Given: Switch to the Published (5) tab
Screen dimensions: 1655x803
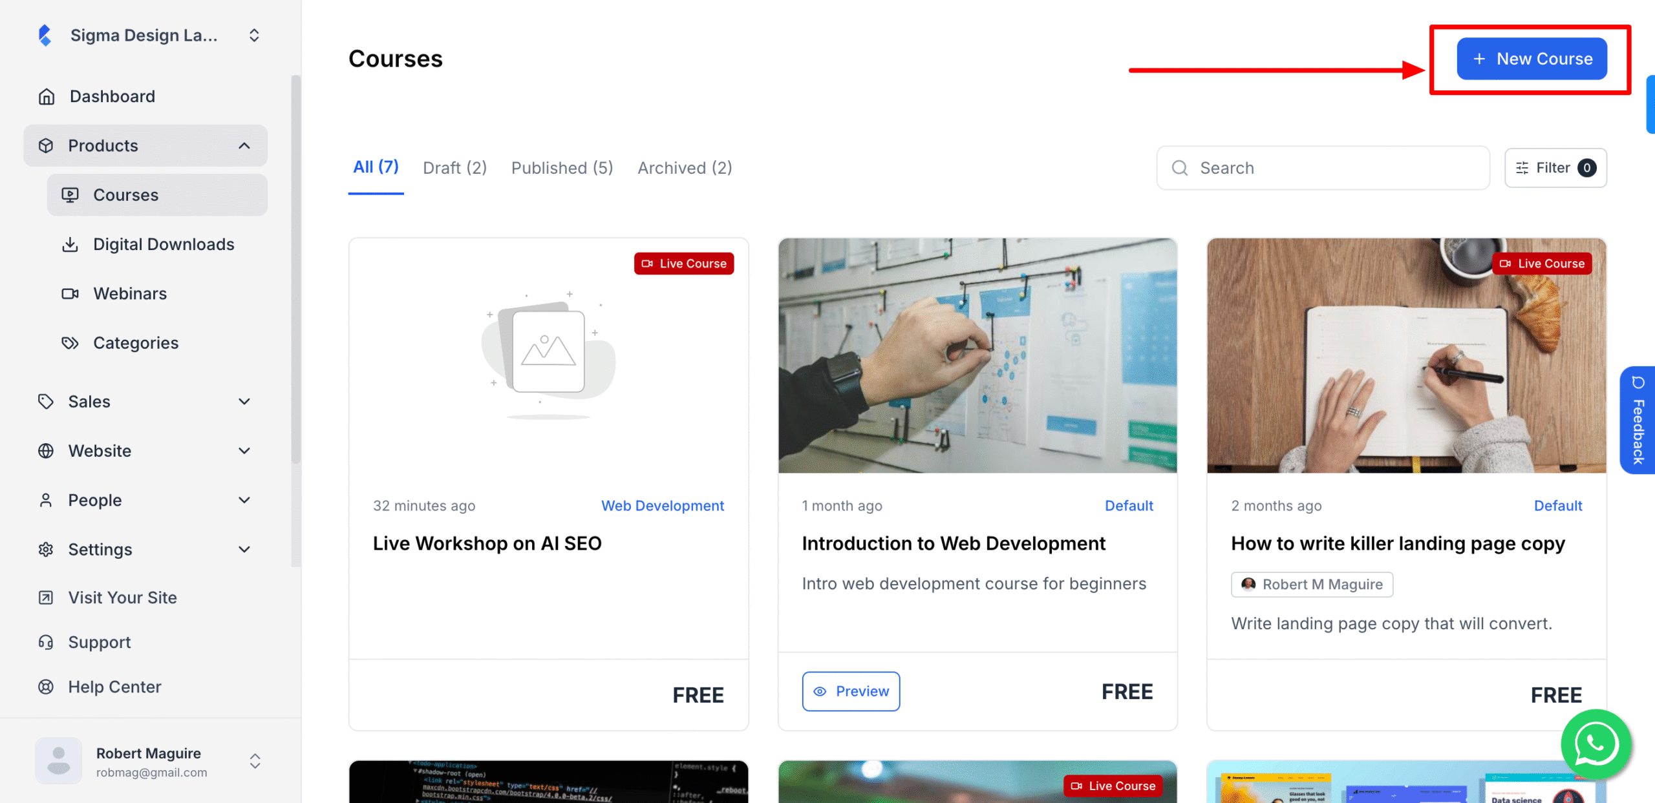Looking at the screenshot, I should (562, 168).
